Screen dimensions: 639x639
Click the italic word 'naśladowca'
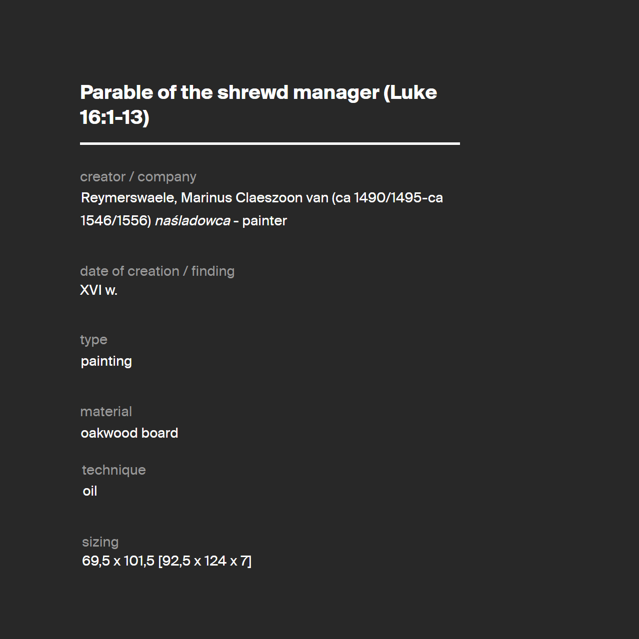(x=192, y=221)
